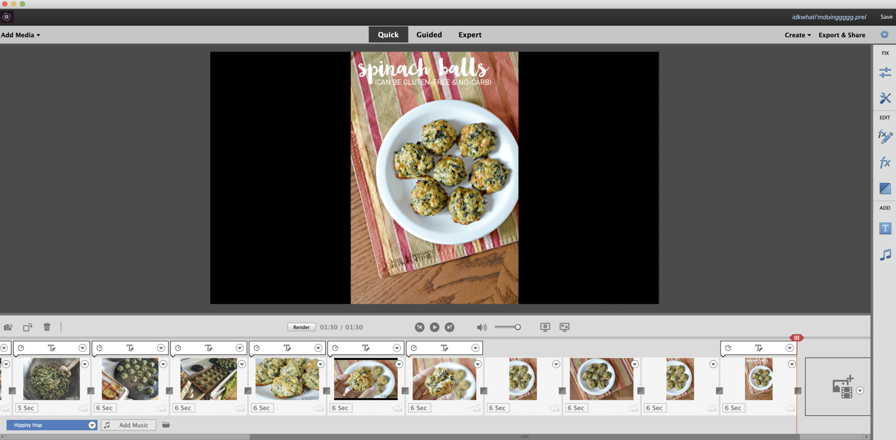Select the spinach balls title slide thumbnail

(759, 379)
